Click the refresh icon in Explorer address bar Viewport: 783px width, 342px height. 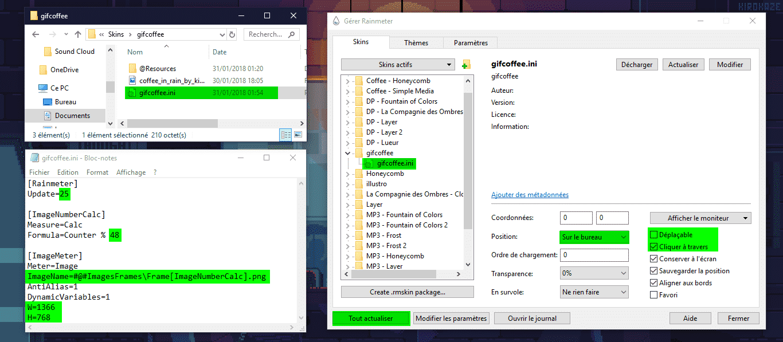coord(232,34)
